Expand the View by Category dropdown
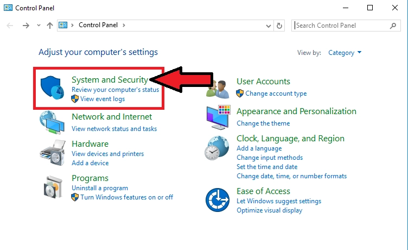408x250 pixels. pos(345,53)
